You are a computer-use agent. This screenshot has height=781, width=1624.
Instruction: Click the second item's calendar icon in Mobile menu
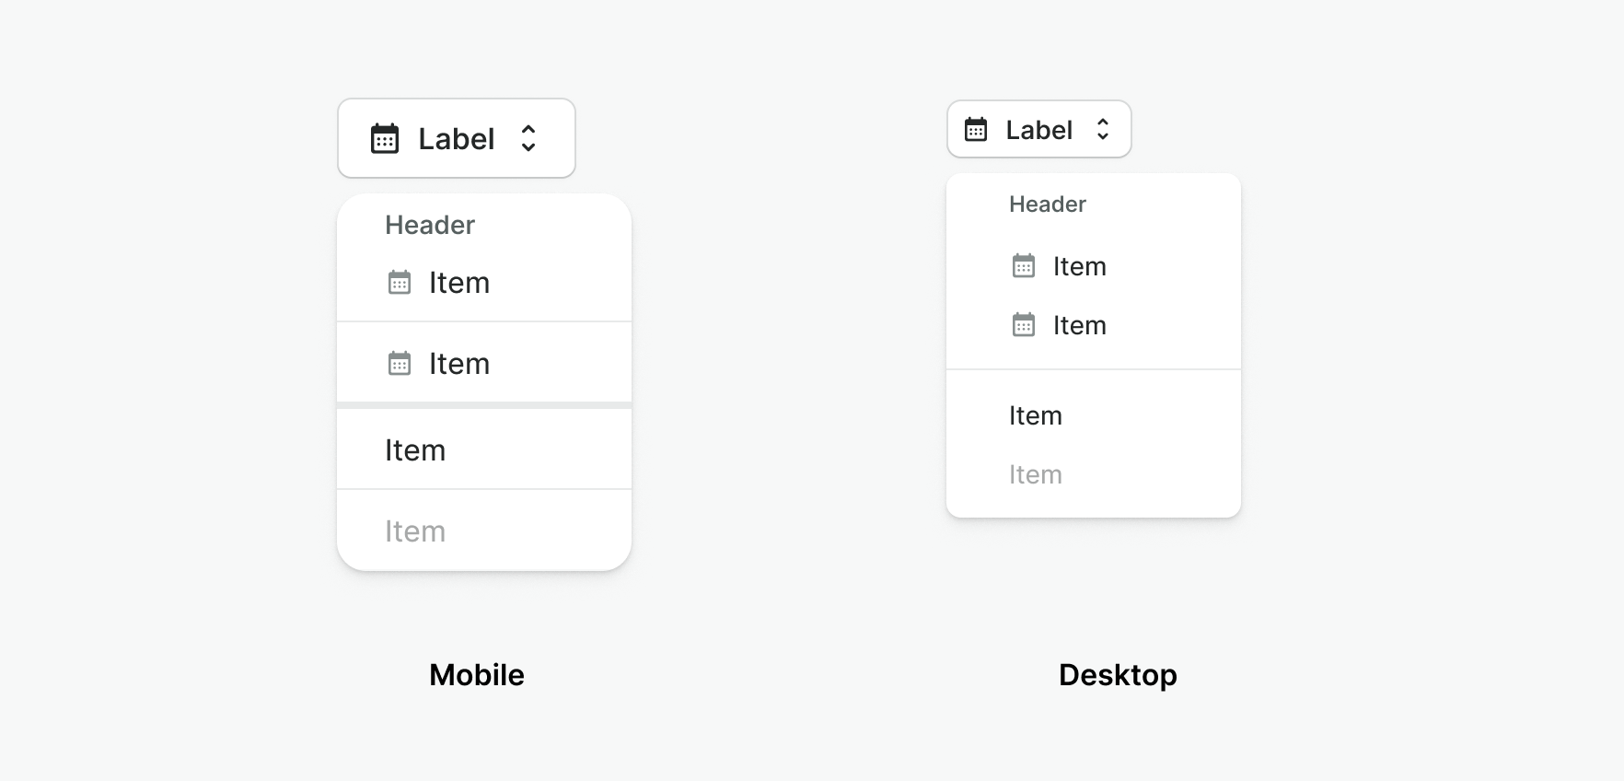tap(400, 364)
